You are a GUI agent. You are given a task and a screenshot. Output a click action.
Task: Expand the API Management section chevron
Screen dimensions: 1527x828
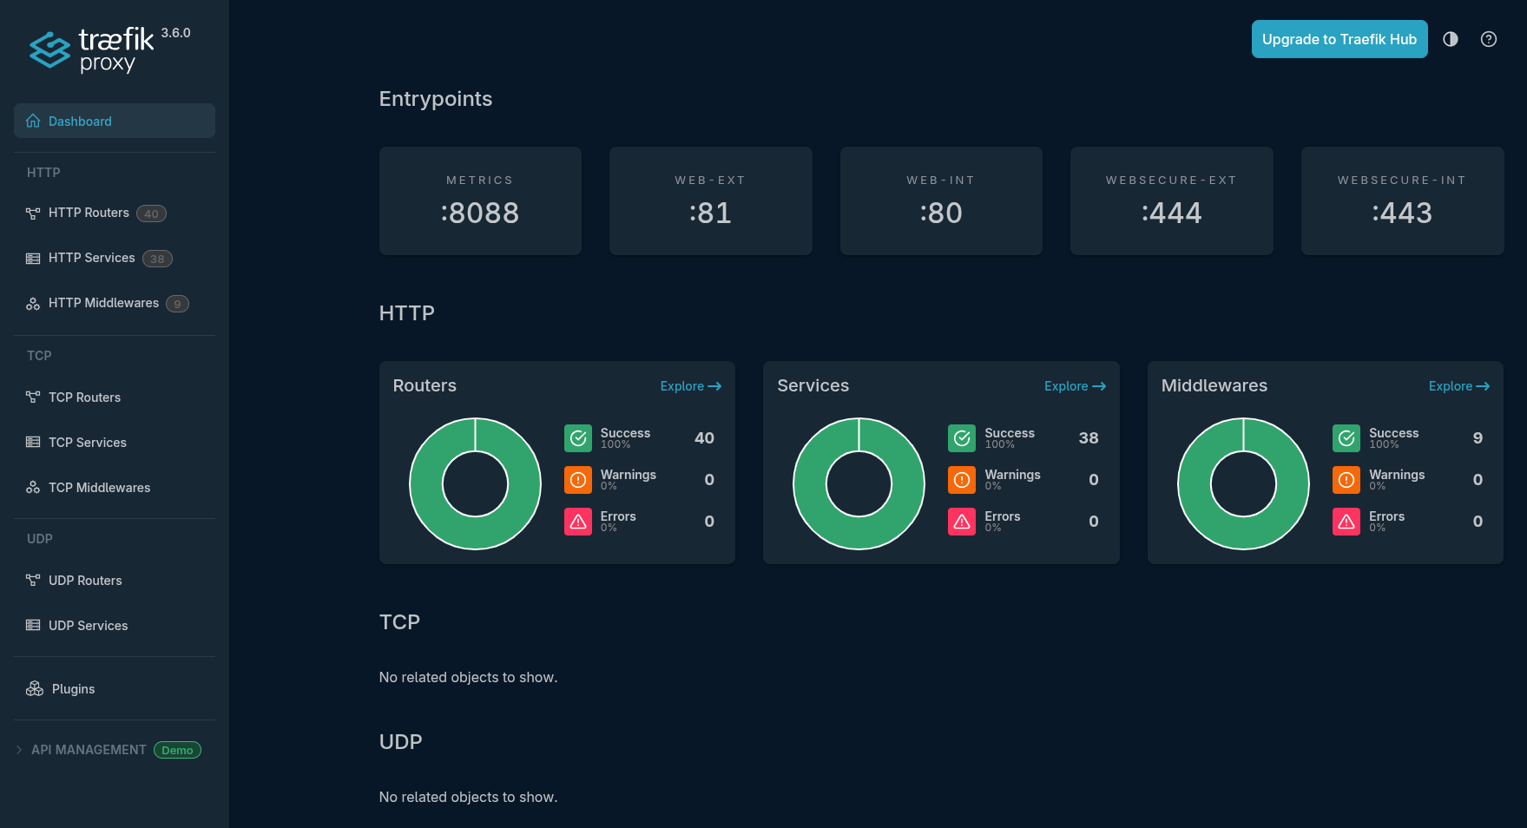19,750
